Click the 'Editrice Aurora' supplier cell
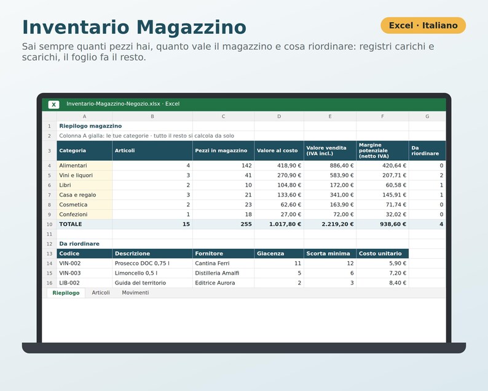Image resolution: width=488 pixels, height=391 pixels. [224, 283]
